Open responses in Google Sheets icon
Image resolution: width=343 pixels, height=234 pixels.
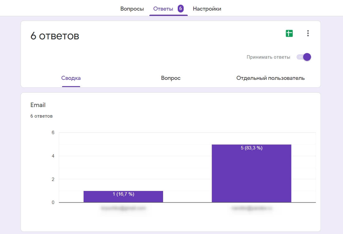[289, 33]
